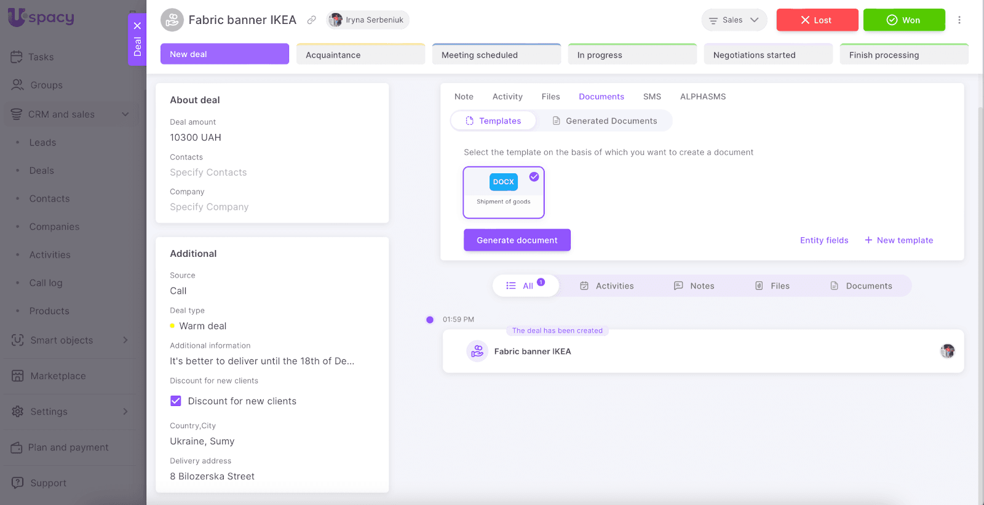Screen dimensions: 984x505
Task: Click the New template link
Action: coord(899,240)
